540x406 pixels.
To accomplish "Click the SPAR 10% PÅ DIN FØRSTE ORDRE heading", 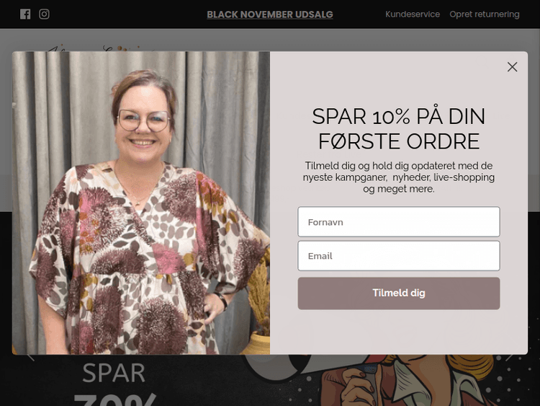I will pyautogui.click(x=399, y=128).
